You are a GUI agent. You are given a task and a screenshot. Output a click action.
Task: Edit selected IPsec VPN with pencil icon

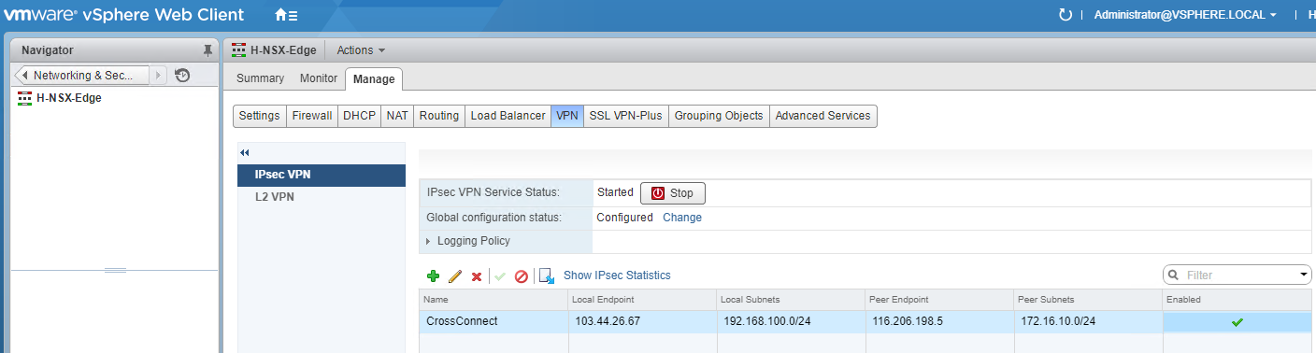point(455,276)
